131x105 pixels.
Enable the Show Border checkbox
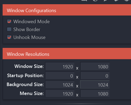(9, 29)
